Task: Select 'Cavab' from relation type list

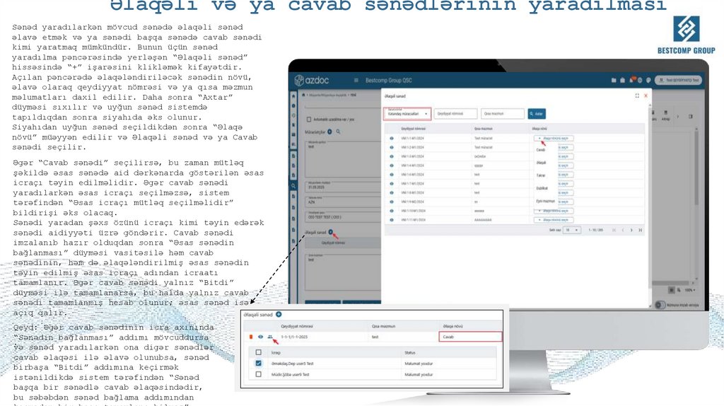Action: 541,150
